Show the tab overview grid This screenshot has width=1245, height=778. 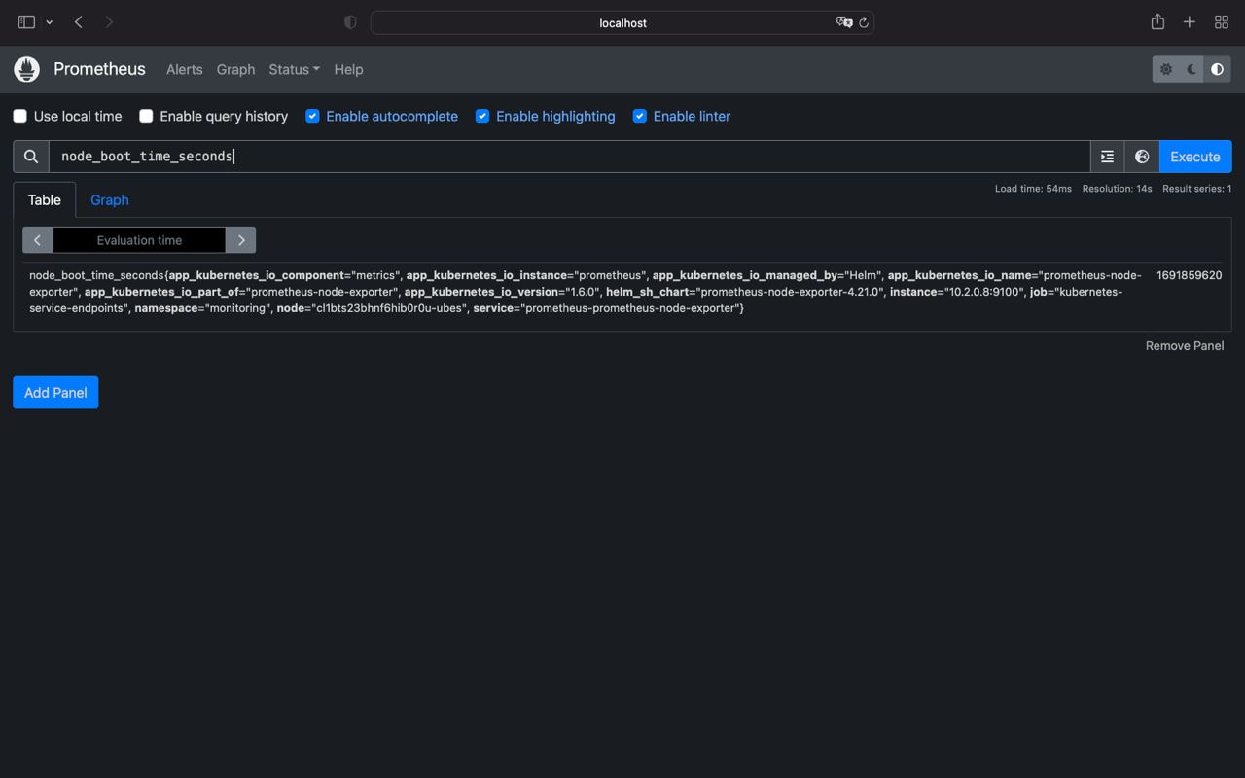tap(1222, 21)
